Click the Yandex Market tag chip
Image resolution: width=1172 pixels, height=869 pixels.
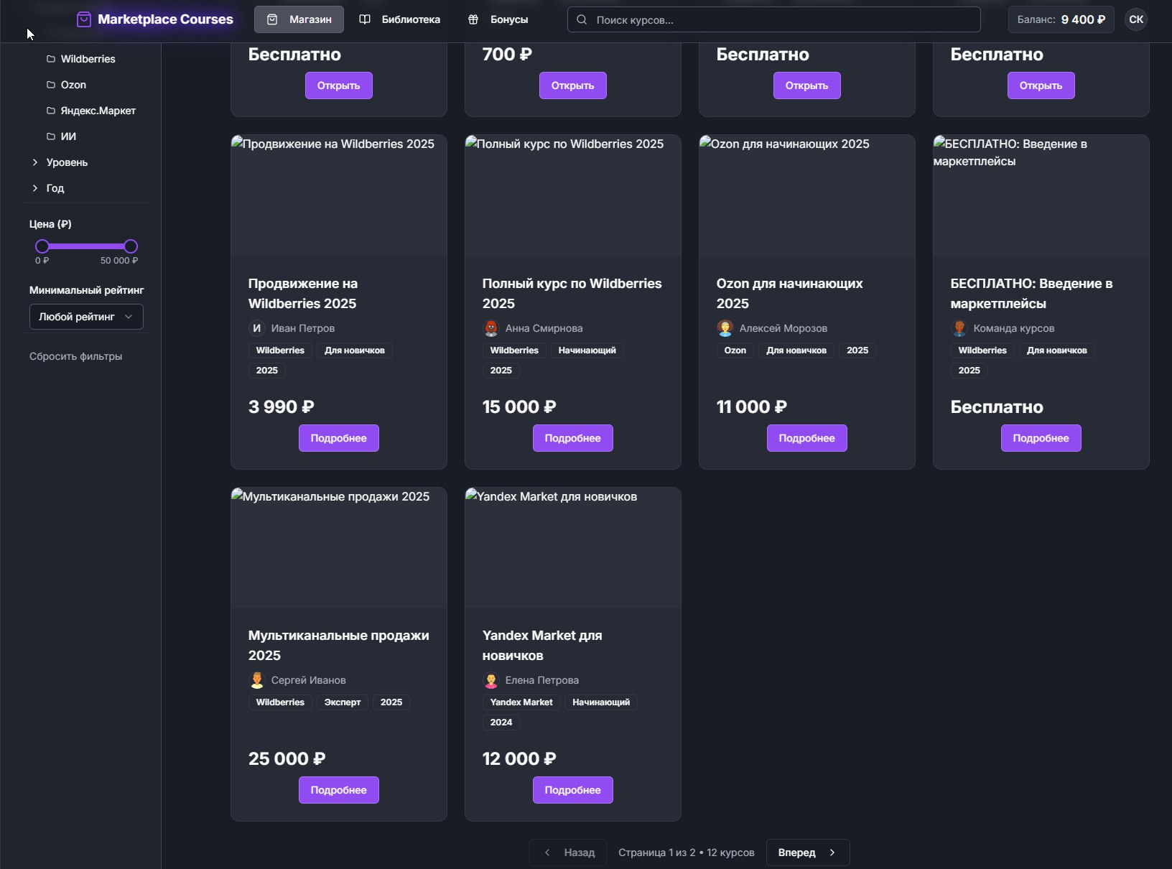pyautogui.click(x=521, y=702)
